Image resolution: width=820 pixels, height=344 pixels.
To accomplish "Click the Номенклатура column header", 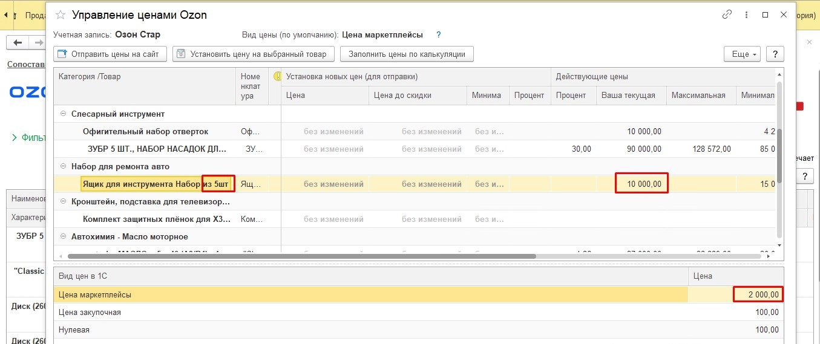I will [252, 86].
